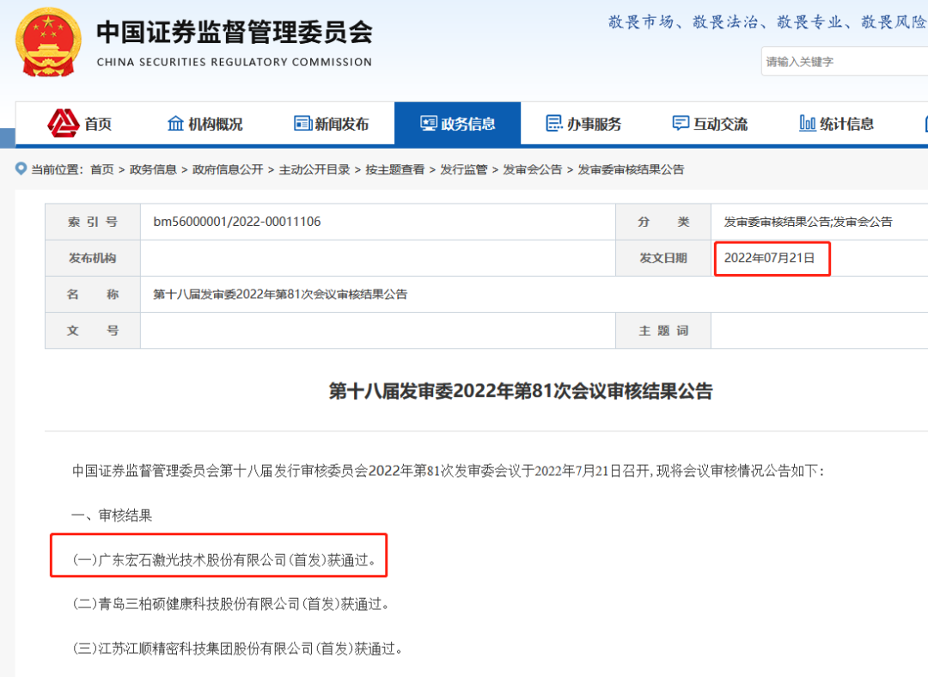Click the 一、审核结果 section heading
928x677 pixels.
click(x=112, y=515)
